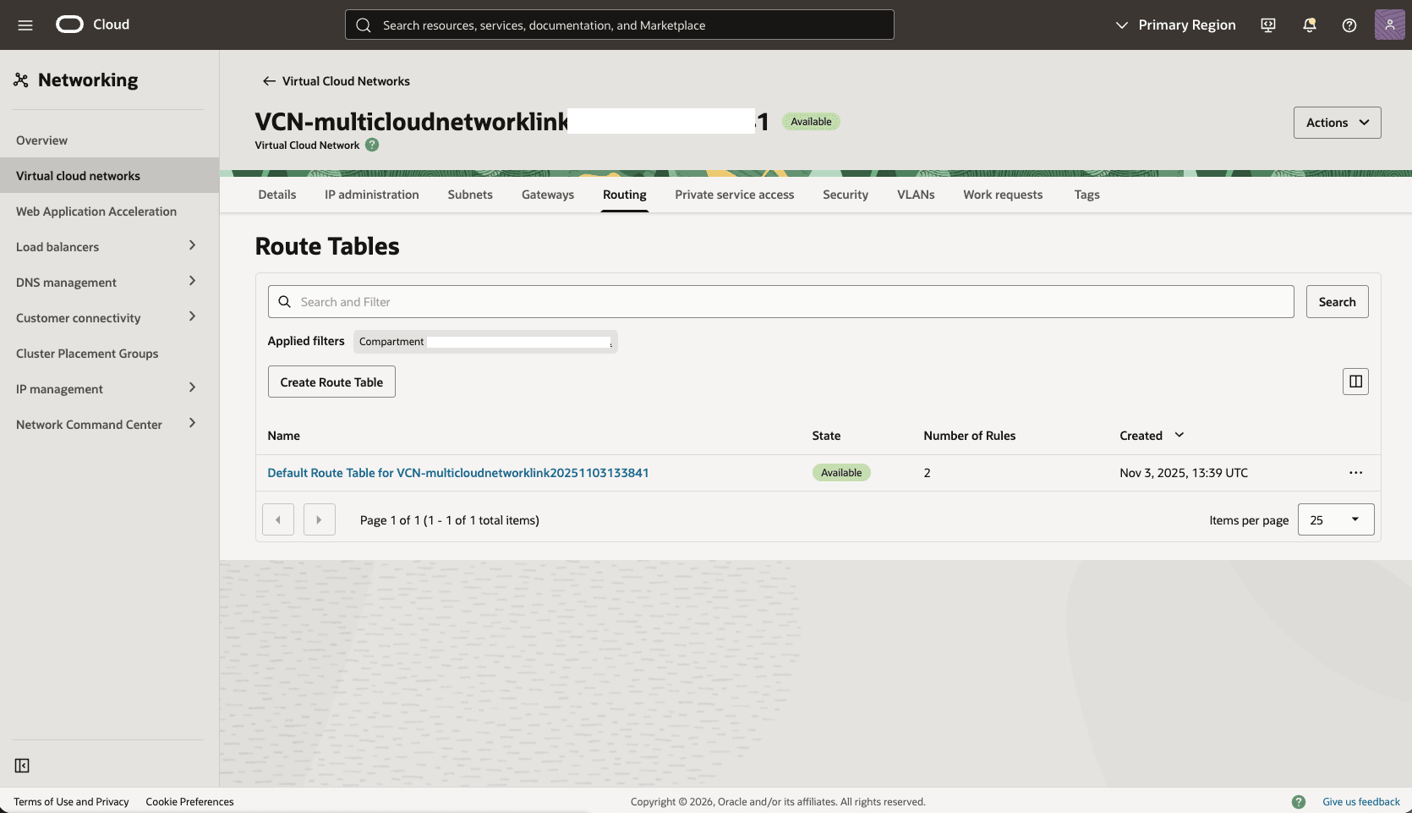Click the column manager icon above the table
Viewport: 1412px width, 813px height.
[1355, 381]
